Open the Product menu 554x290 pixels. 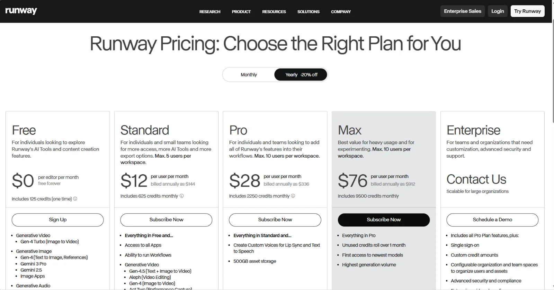(241, 12)
